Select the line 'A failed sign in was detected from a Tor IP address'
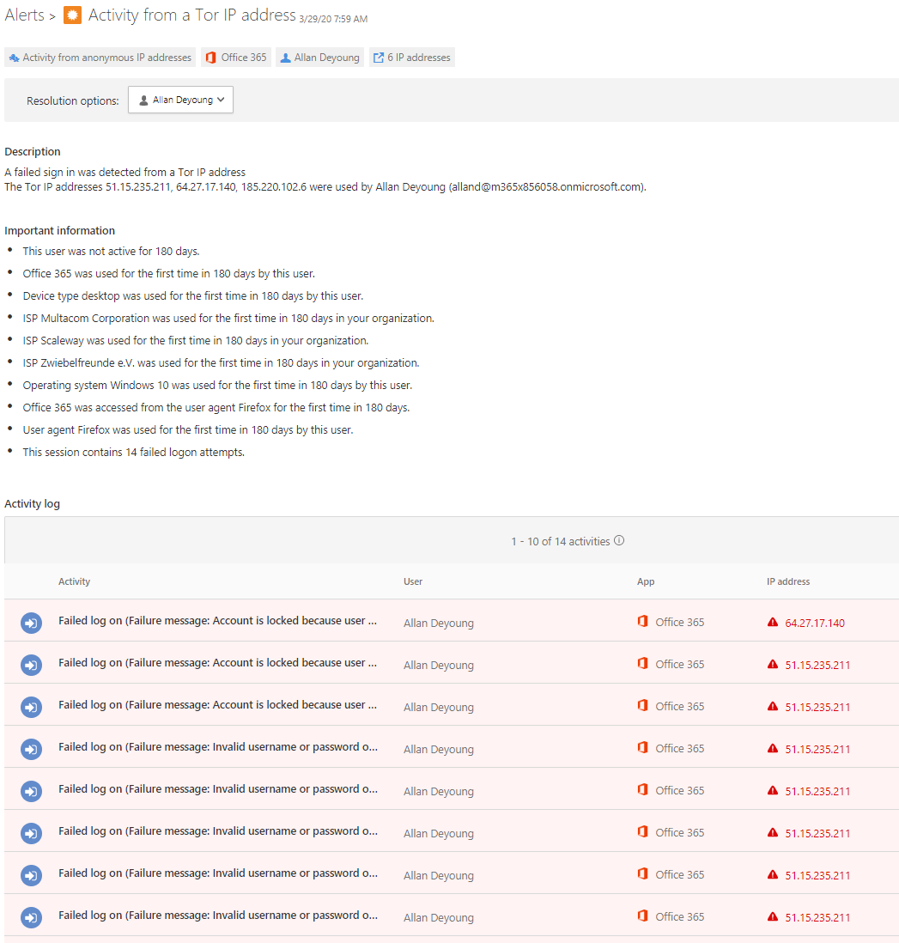Screen dimensions: 899x943 point(125,172)
